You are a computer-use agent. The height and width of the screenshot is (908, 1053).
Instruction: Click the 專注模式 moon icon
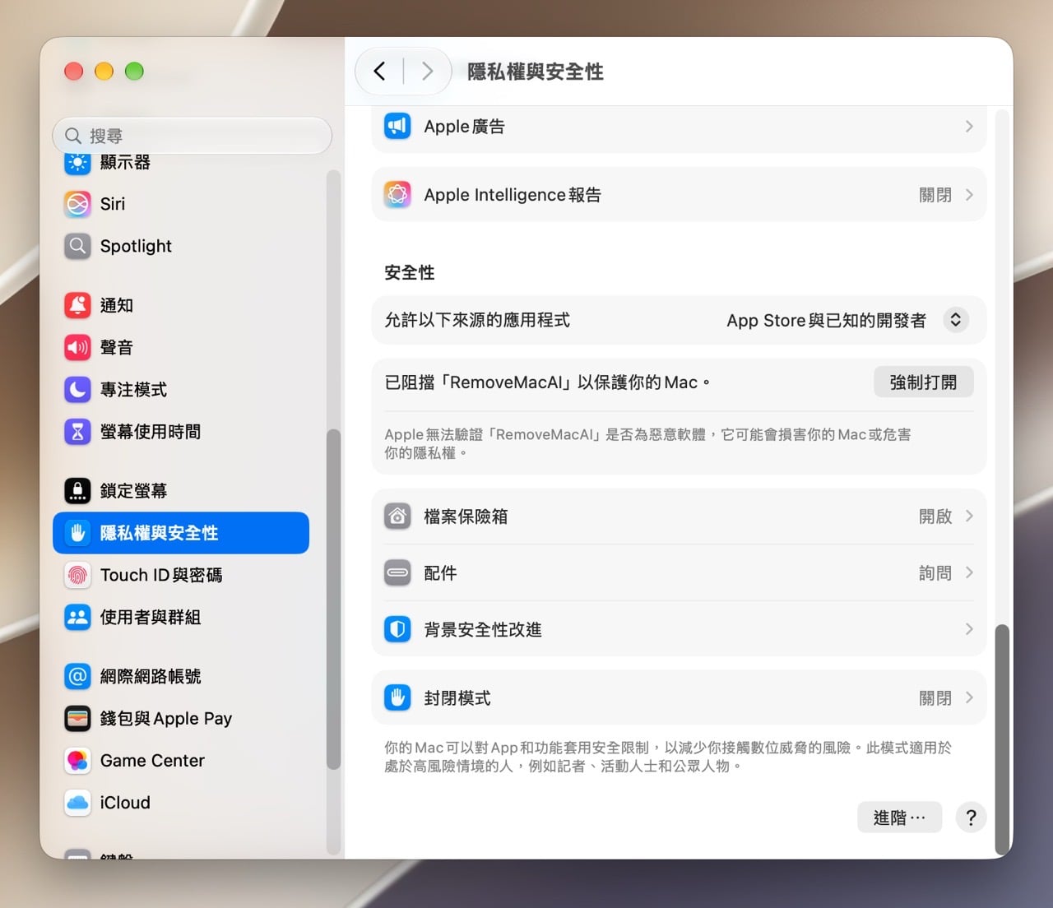pyautogui.click(x=77, y=389)
